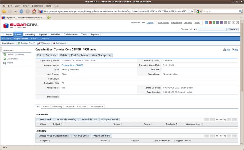Open the Marketing module tab
The image size is (244, 150).
pos(30,35)
